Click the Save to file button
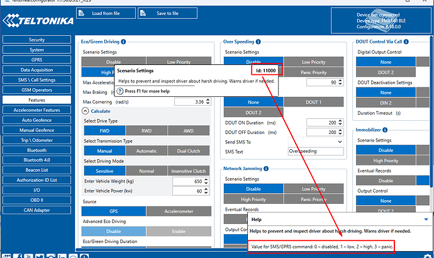The width and height of the screenshot is (434, 258). pos(168,13)
